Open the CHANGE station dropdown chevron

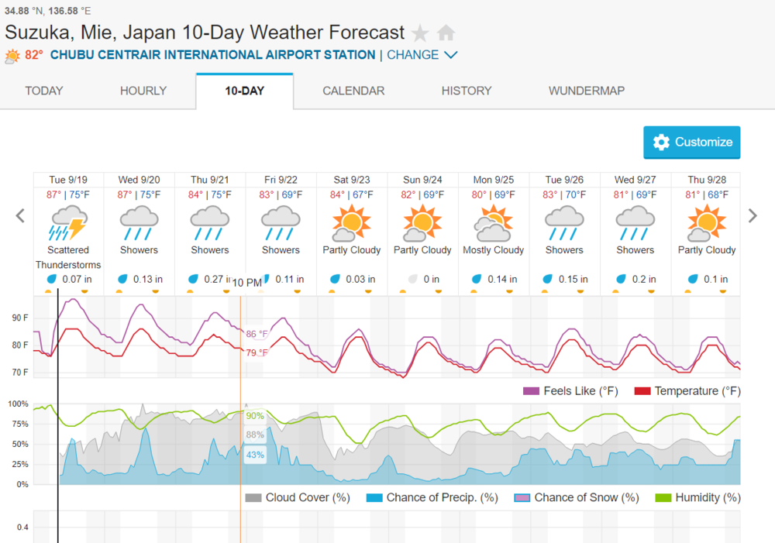[451, 55]
